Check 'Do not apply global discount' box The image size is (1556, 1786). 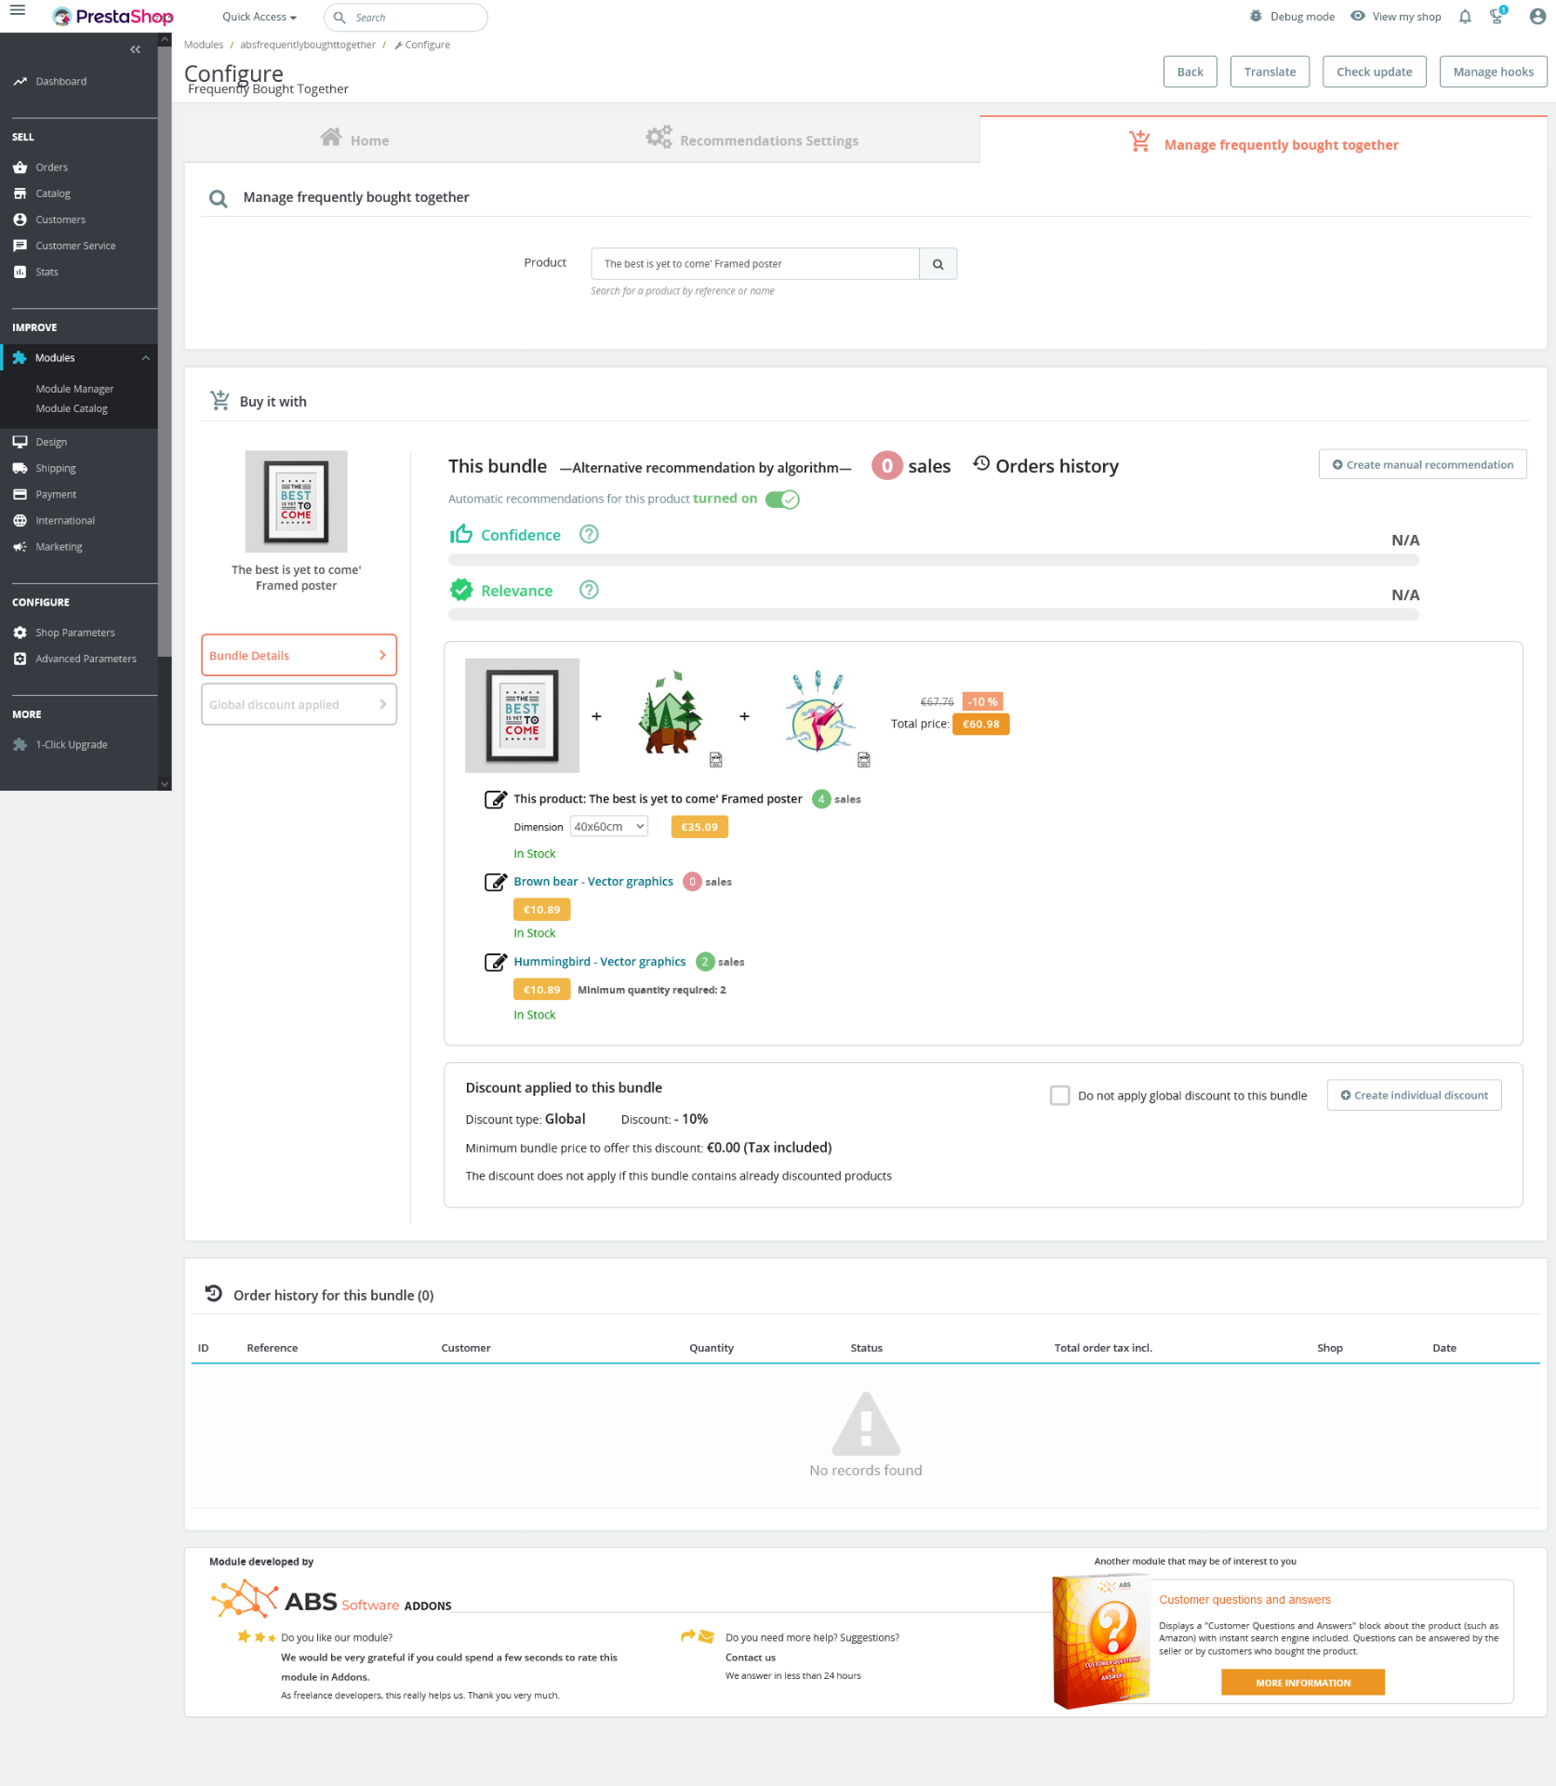tap(1059, 1096)
